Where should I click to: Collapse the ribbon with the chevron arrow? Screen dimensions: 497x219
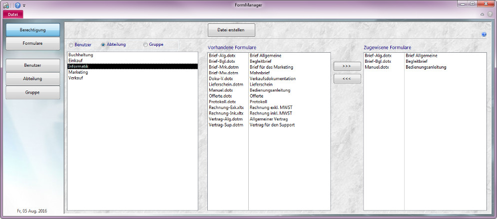pos(482,14)
